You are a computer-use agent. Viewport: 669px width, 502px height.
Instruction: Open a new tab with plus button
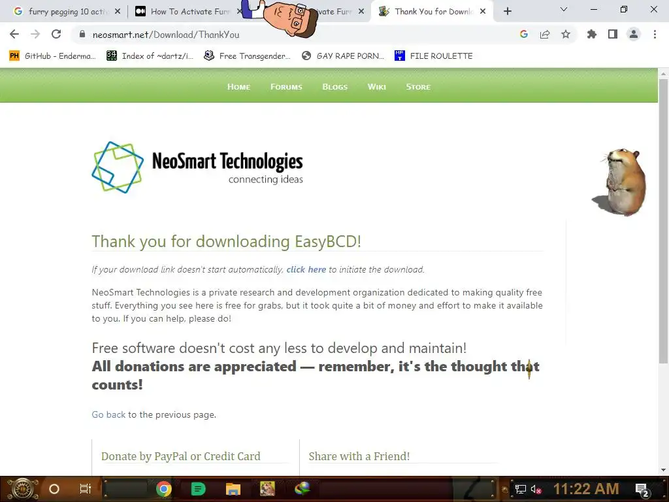click(x=507, y=12)
